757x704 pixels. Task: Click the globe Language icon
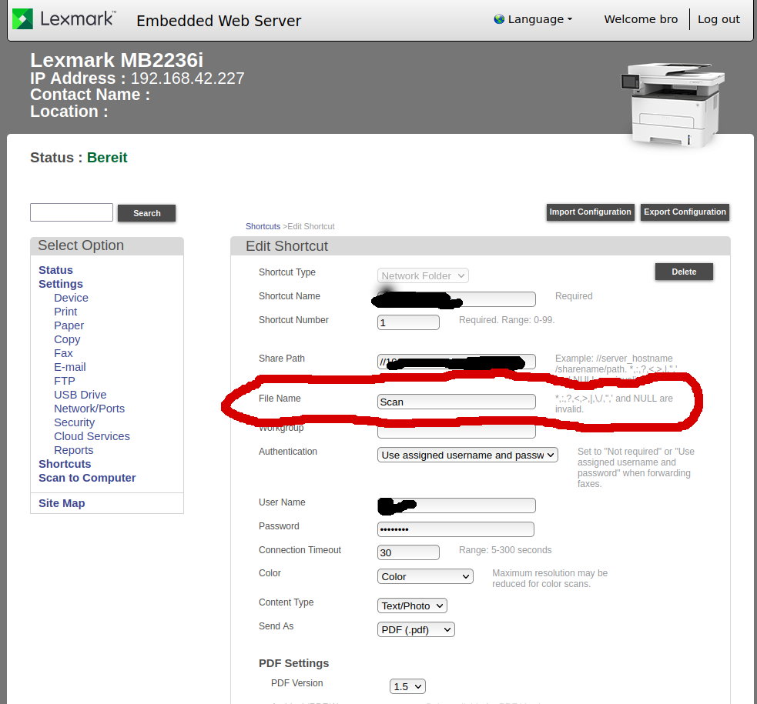click(x=499, y=19)
